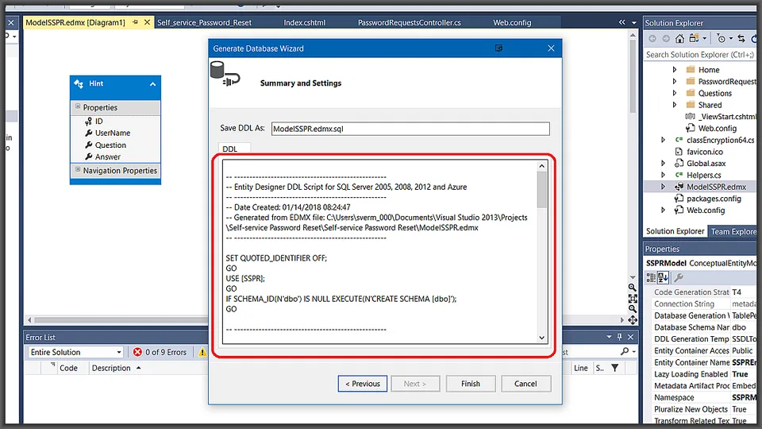
Task: Zoom in on the diagram
Action: click(x=633, y=288)
